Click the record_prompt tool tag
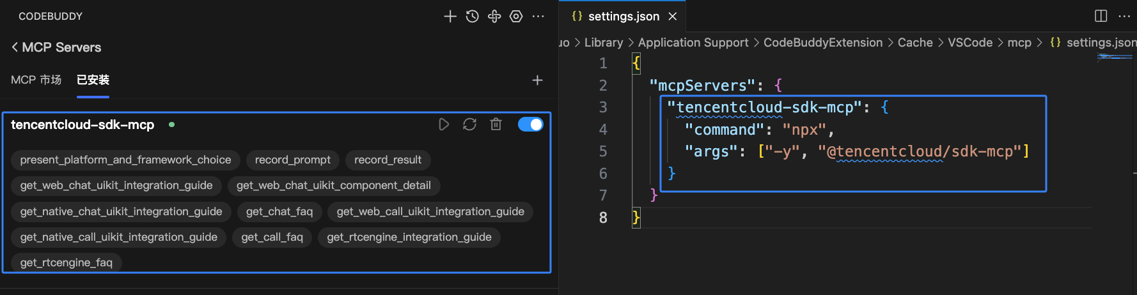This screenshot has width=1137, height=295. [x=293, y=160]
